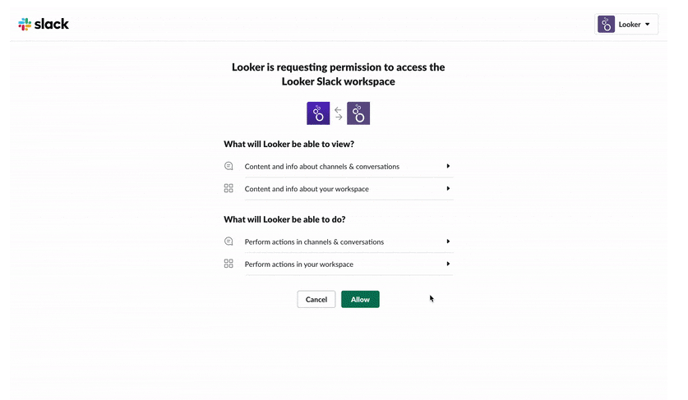This screenshot has width=688, height=400.
Task: Click the two-way arrows between logos
Action: 339,113
